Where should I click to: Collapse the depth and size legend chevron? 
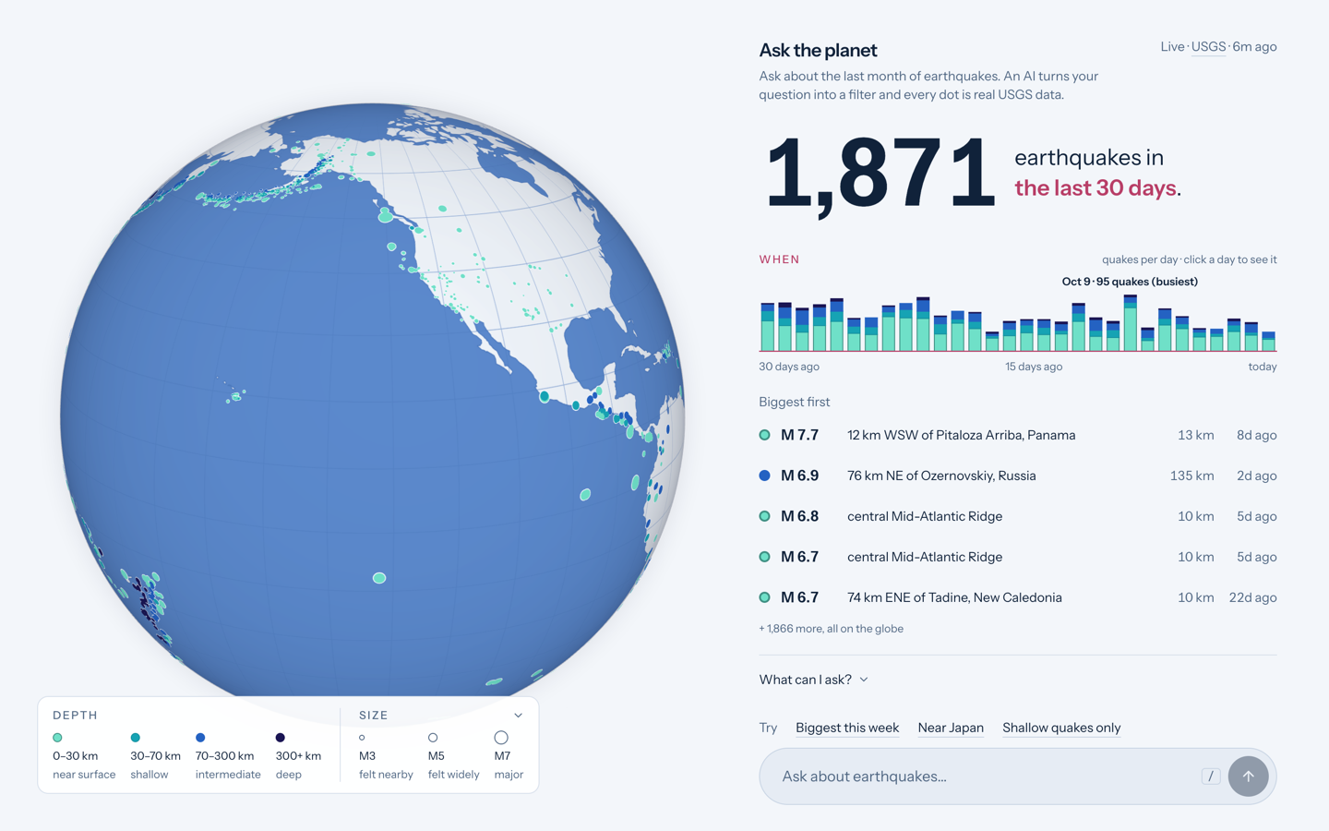(x=519, y=716)
